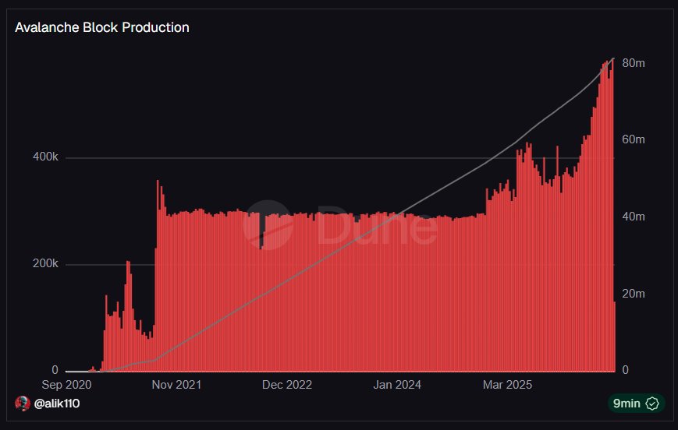The width and height of the screenshot is (678, 430).
Task: Click the 400k left axis label
Action: [x=44, y=157]
